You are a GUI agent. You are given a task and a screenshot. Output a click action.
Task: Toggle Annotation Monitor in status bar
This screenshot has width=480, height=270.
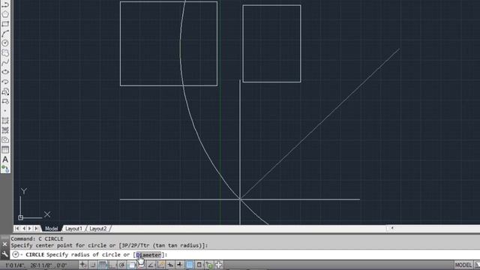click(218, 265)
